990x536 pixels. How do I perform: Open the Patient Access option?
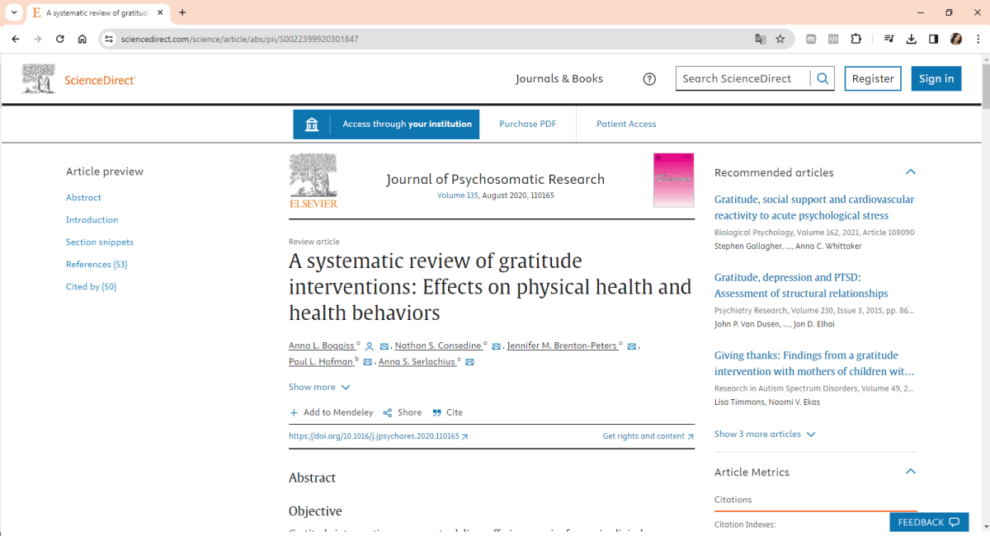(626, 124)
